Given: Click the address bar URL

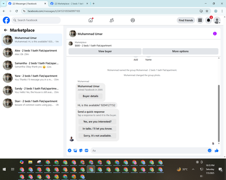Looking at the screenshot, I should click(54, 11).
